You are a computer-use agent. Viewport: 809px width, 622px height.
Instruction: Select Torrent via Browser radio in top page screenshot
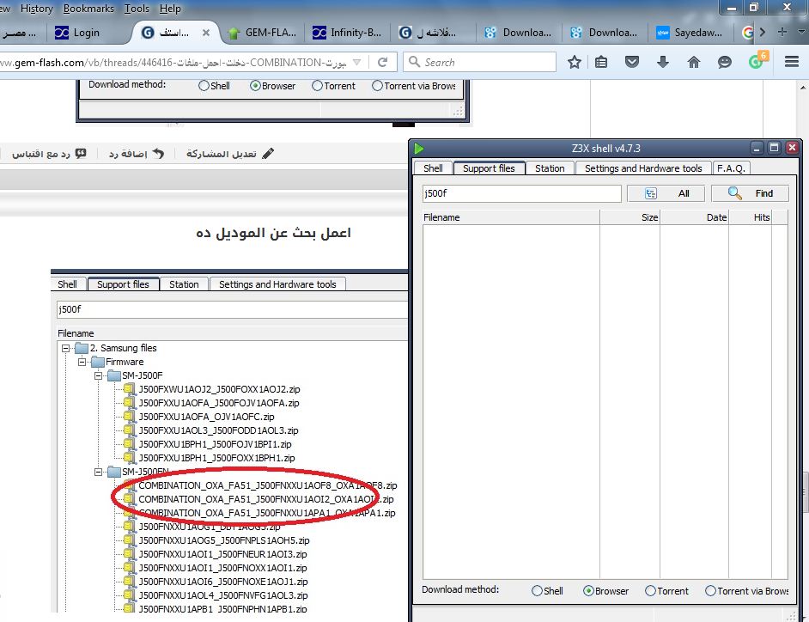377,86
